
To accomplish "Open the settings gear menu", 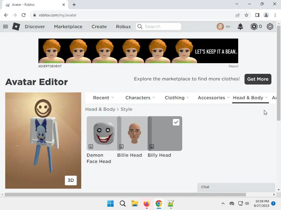I will tap(270, 27).
